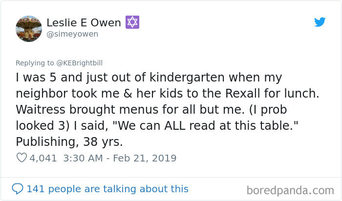Viewport: 342px width, 201px height.
Task: Click the purple Star of David emoji
Action: (132, 22)
